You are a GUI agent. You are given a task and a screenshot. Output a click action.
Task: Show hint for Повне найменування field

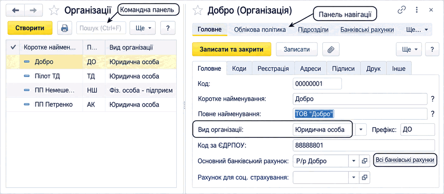point(432,114)
